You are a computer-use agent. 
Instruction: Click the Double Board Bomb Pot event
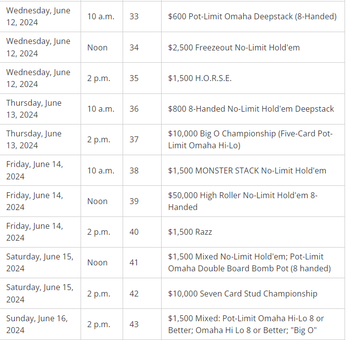pyautogui.click(x=249, y=262)
